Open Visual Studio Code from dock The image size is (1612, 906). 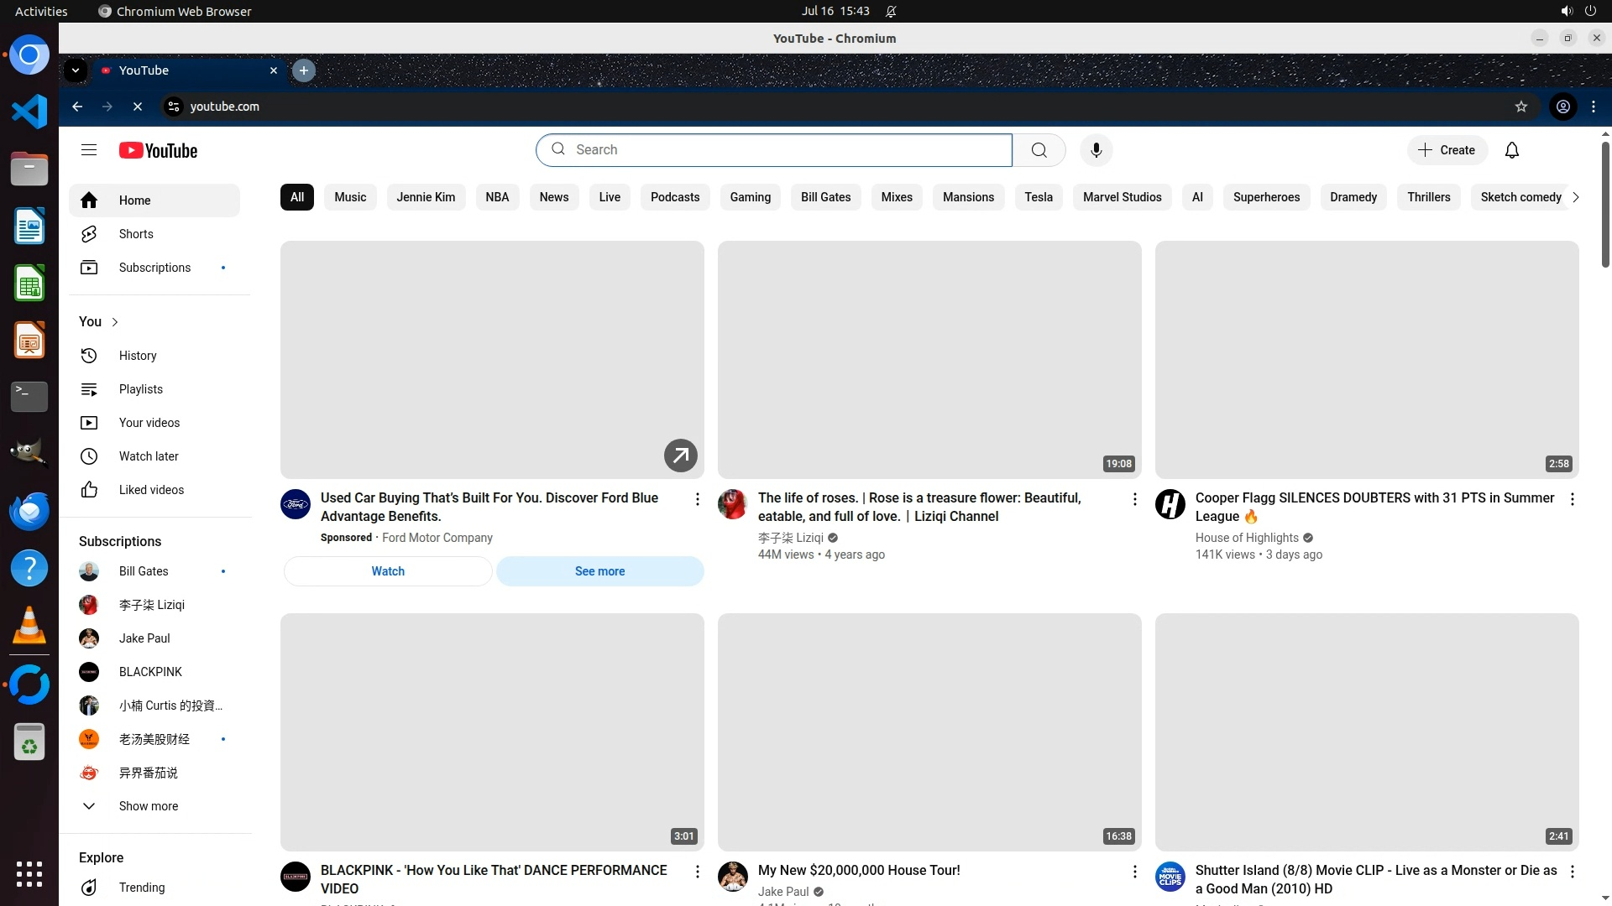29,112
